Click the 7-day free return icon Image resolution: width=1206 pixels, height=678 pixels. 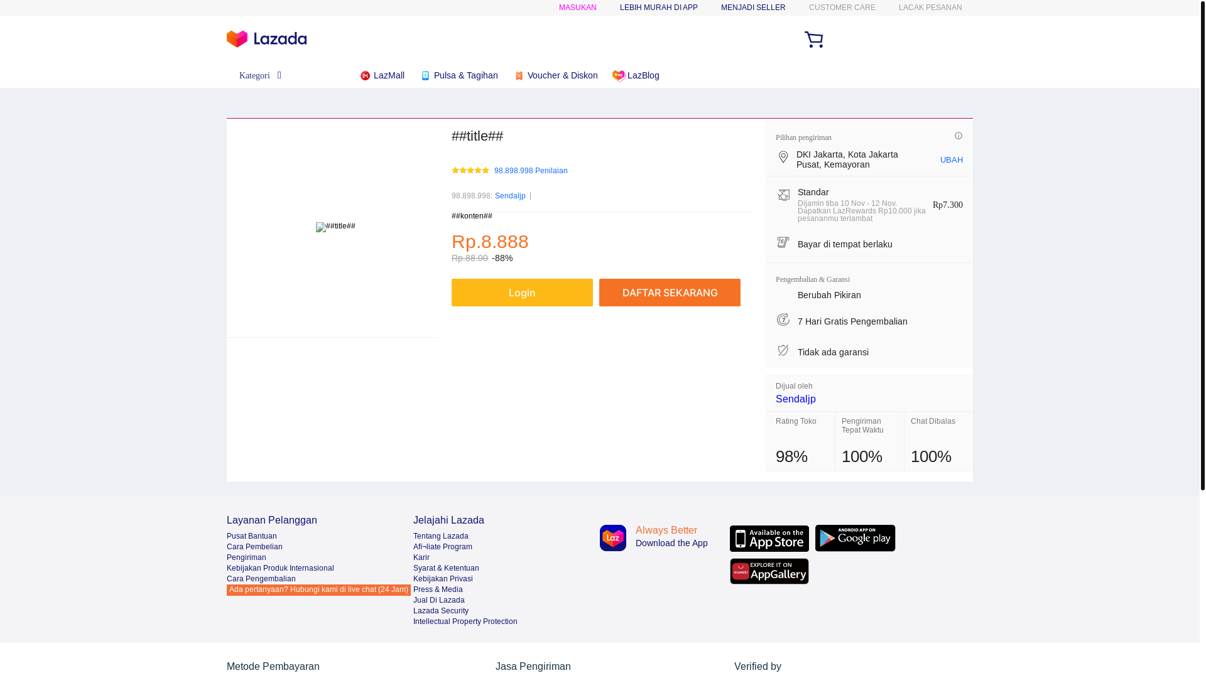pos(783,320)
